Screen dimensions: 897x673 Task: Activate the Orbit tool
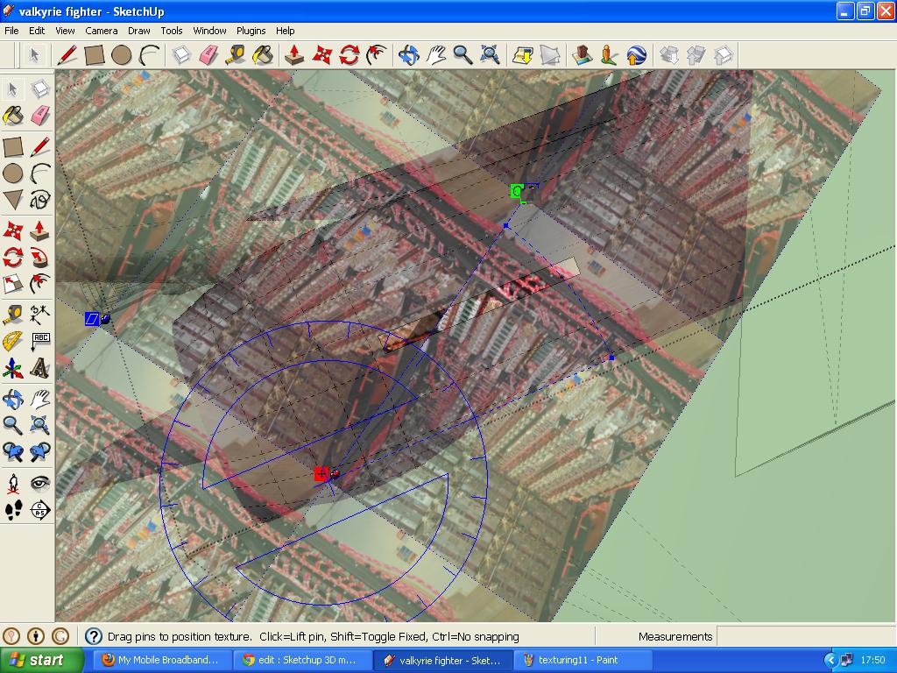(x=13, y=399)
